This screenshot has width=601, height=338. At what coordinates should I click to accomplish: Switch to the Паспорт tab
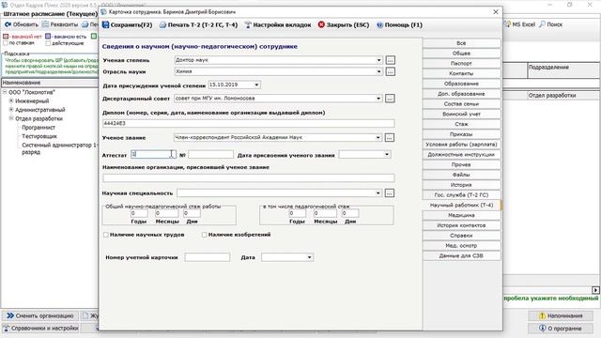[461, 63]
